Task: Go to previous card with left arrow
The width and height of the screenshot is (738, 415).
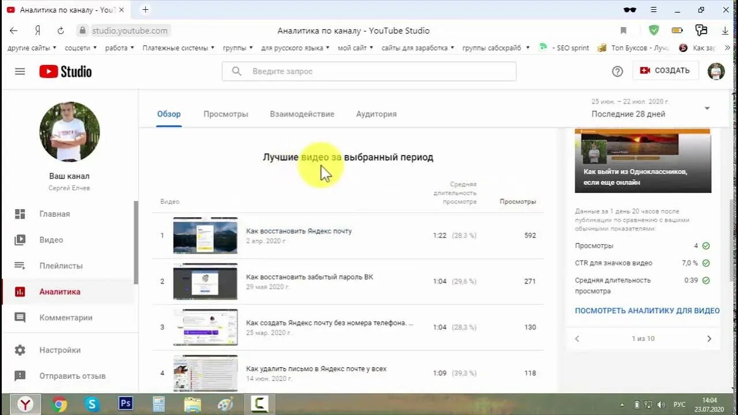Action: [x=577, y=339]
